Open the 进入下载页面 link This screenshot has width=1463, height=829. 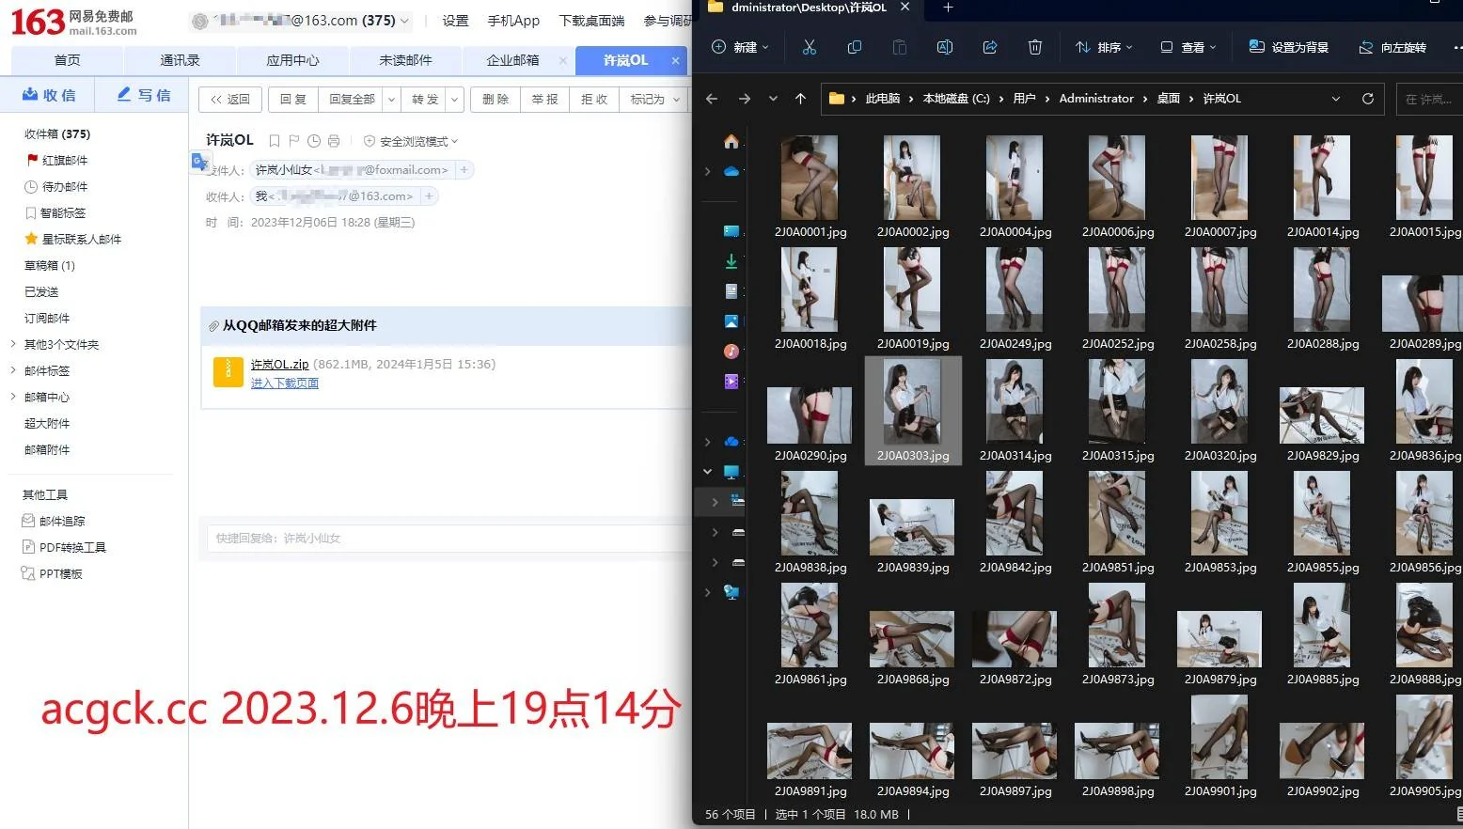(x=285, y=383)
